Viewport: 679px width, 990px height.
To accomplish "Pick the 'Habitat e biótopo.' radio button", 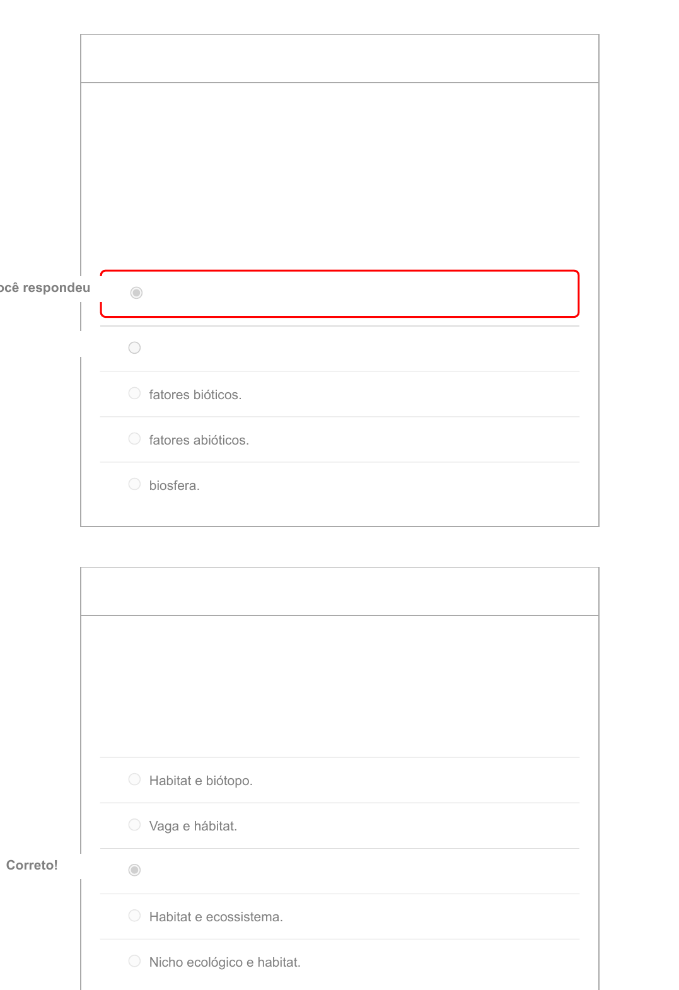I will [x=134, y=779].
